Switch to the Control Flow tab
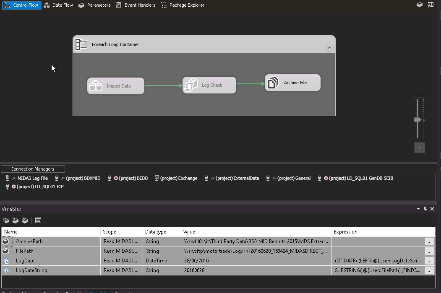 (21, 5)
